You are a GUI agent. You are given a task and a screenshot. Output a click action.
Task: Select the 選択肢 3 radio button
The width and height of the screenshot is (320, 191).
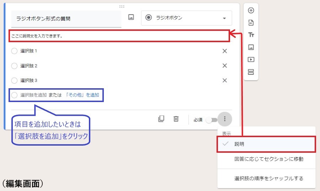[x=14, y=80]
